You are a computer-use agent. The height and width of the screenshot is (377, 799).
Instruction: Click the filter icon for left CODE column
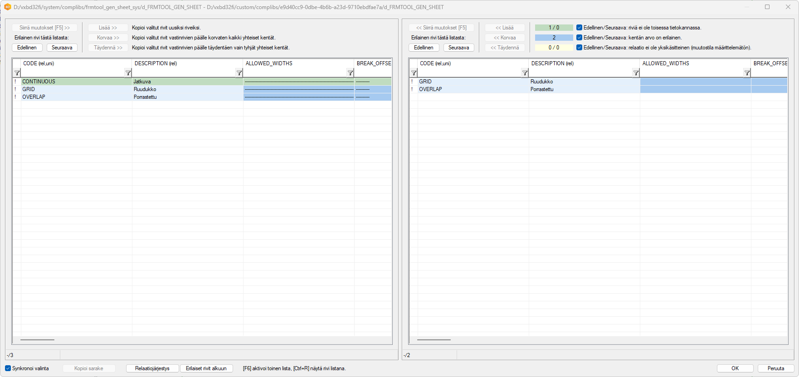(x=128, y=73)
